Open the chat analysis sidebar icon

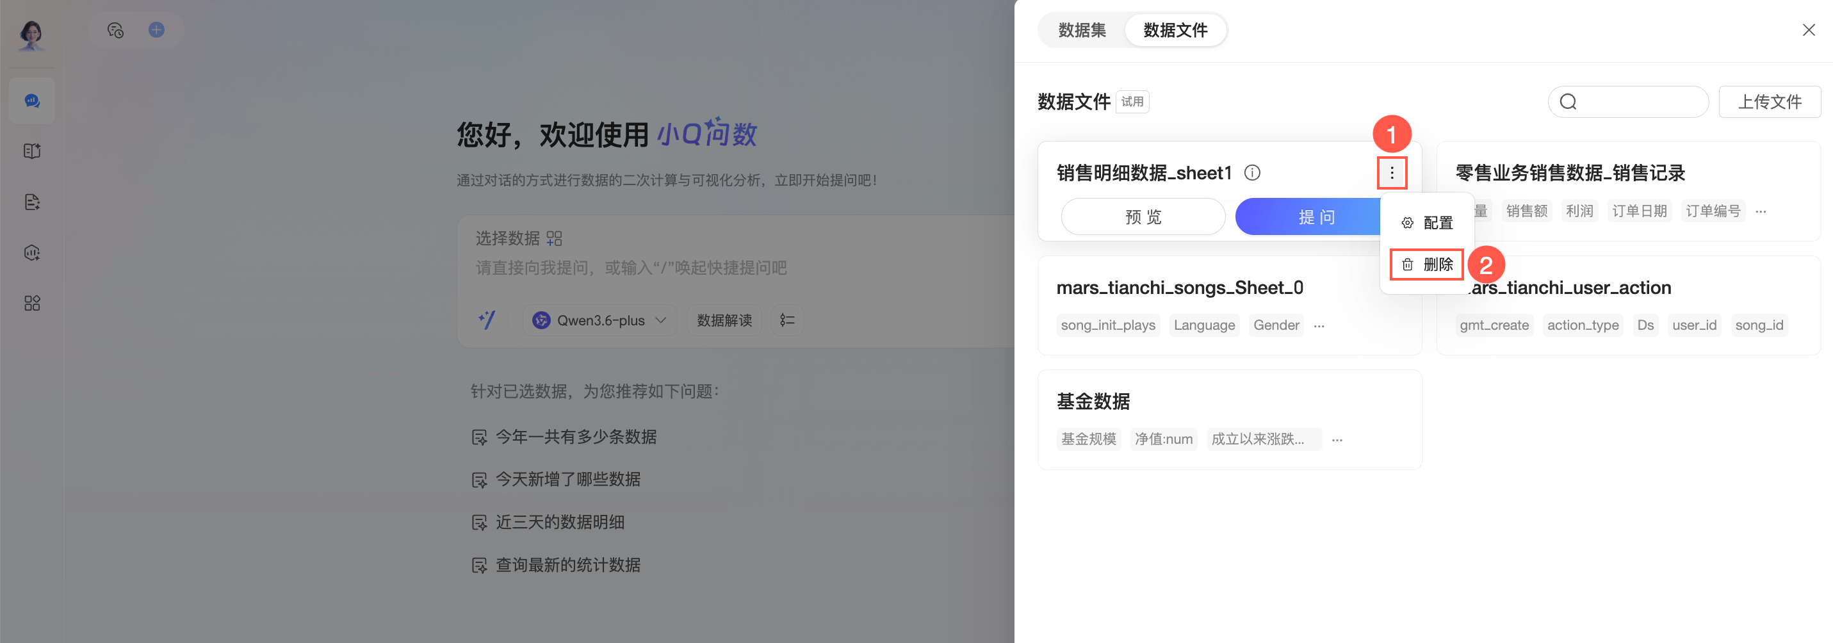point(32,101)
